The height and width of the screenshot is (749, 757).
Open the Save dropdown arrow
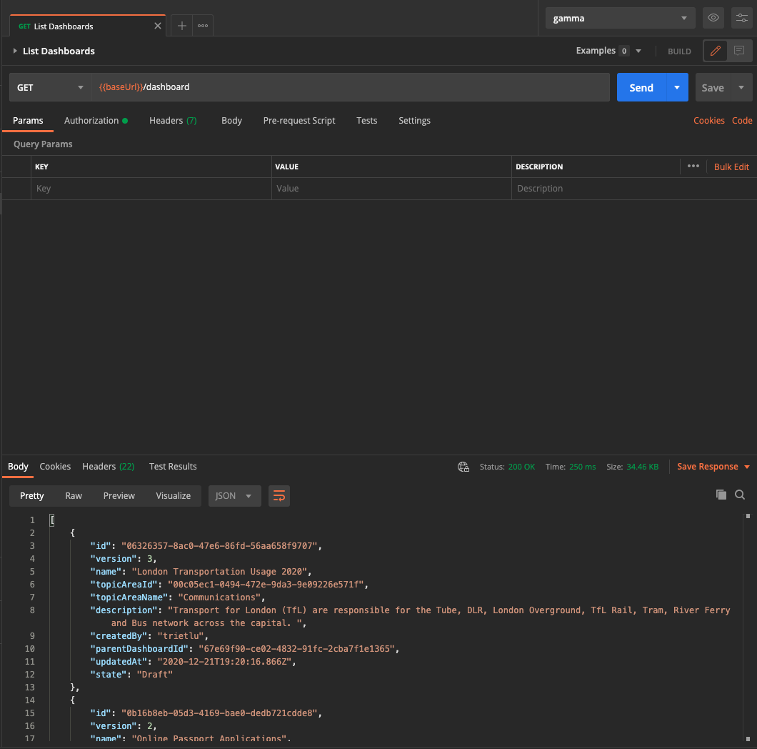coord(741,87)
